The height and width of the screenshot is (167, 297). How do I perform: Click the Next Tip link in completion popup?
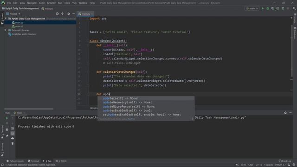click(131, 119)
